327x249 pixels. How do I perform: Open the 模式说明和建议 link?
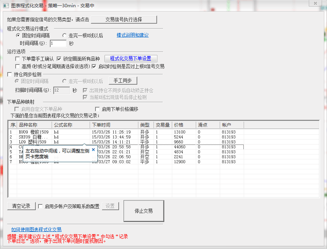tap(132, 35)
